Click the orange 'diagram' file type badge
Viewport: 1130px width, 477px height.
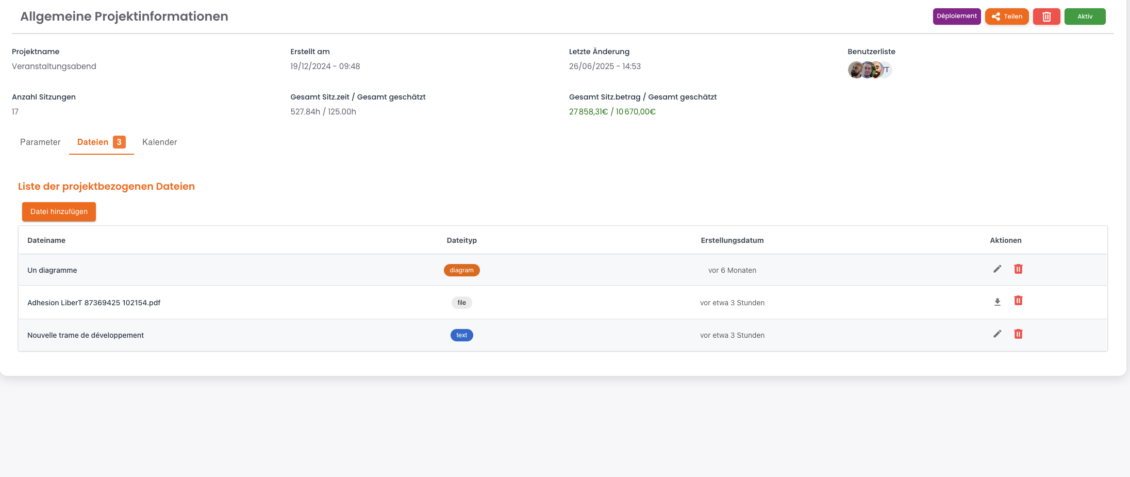tap(461, 270)
